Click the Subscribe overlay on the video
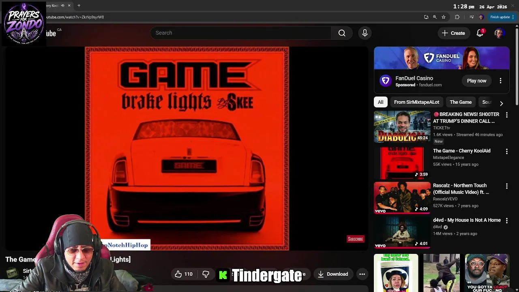This screenshot has width=519, height=292. click(355, 239)
